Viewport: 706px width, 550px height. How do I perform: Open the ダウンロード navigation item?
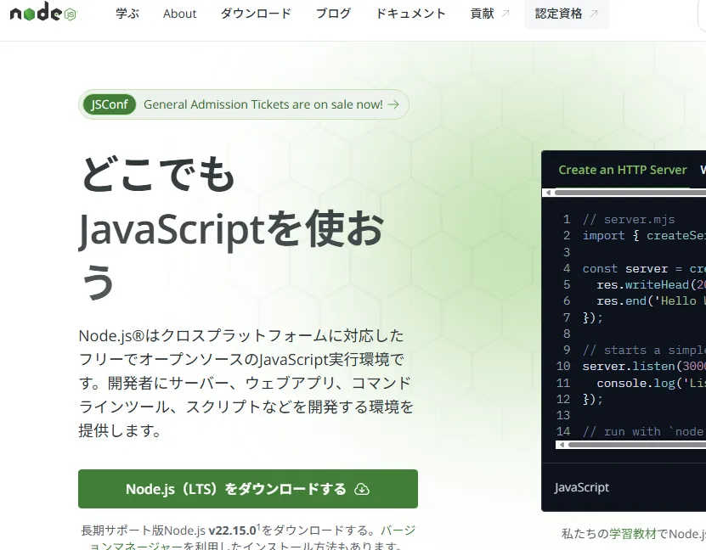[255, 14]
